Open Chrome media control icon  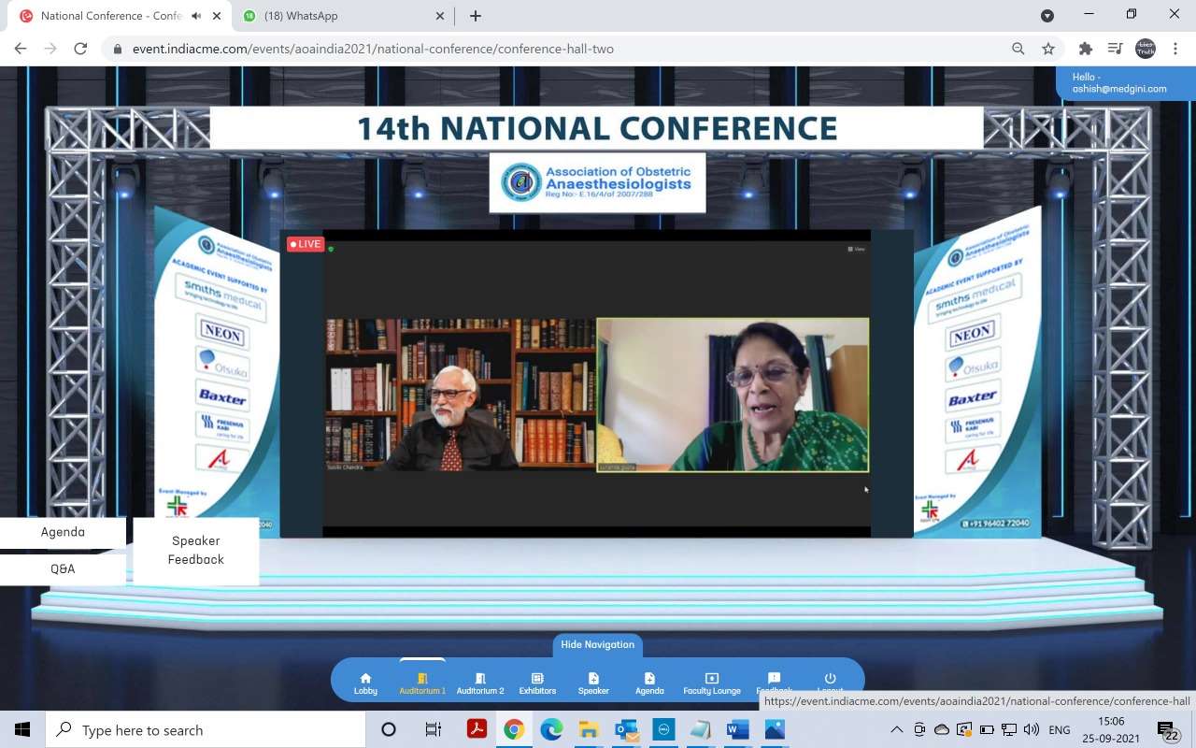click(1115, 49)
